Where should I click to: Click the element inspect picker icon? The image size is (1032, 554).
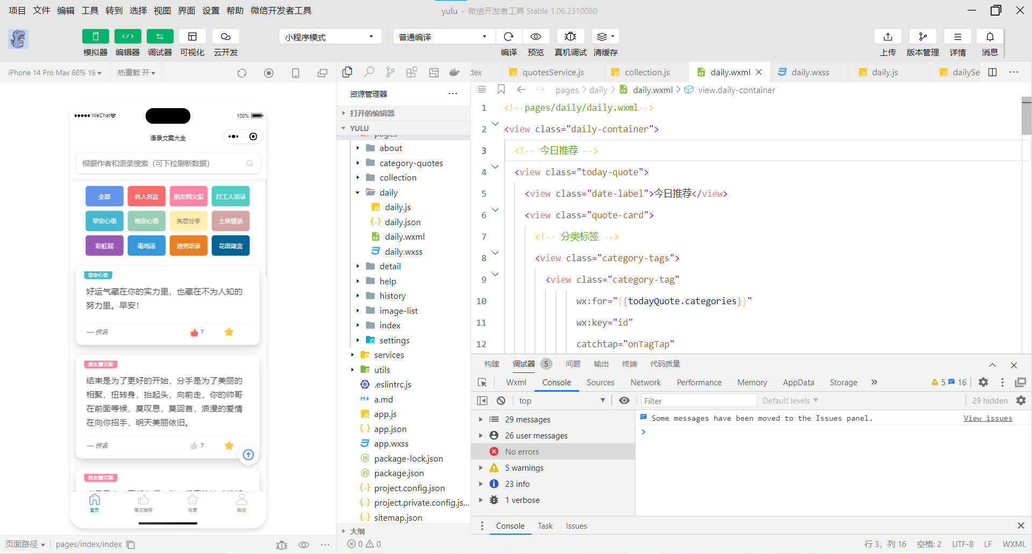pos(482,382)
